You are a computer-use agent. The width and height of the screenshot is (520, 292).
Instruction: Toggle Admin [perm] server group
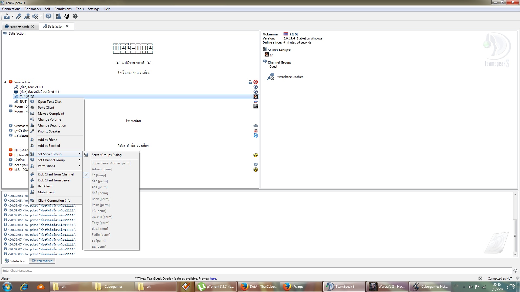click(102, 169)
